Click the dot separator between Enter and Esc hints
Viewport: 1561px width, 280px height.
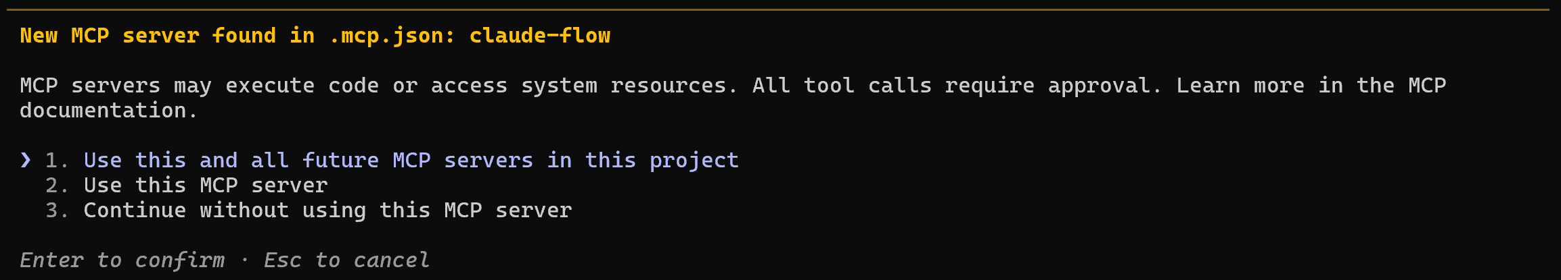244,260
